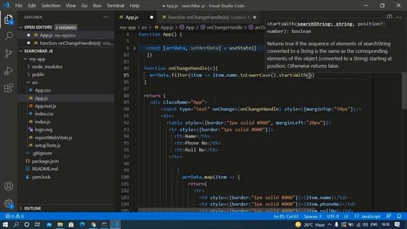Open Windows taskbar search
The height and width of the screenshot is (229, 407).
[x=16, y=225]
